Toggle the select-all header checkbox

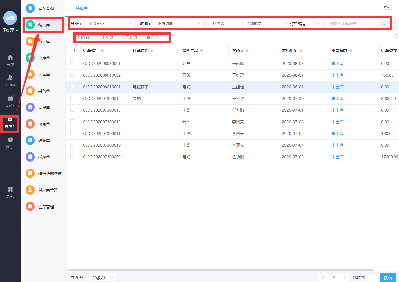pyautogui.click(x=73, y=51)
